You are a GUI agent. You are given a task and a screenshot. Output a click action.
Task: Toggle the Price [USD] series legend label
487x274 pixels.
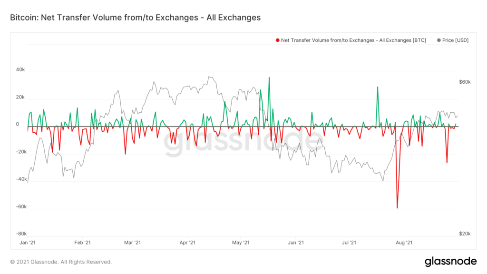[x=455, y=40]
